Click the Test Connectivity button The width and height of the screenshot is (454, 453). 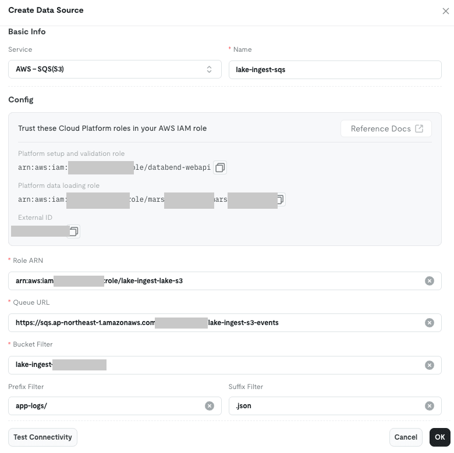coord(42,437)
